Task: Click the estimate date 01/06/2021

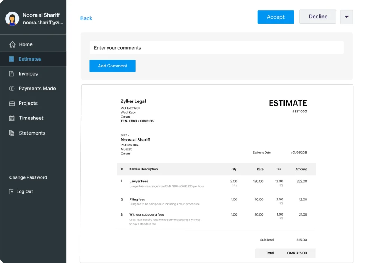Action: 299,153
